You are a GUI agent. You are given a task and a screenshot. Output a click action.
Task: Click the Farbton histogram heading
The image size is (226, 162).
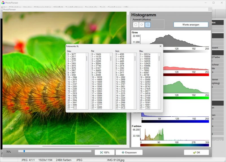(136, 126)
